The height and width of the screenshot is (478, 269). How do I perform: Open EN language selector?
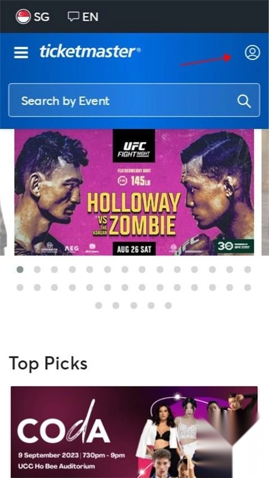(x=83, y=16)
